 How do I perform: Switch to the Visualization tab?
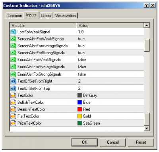[x=66, y=15]
